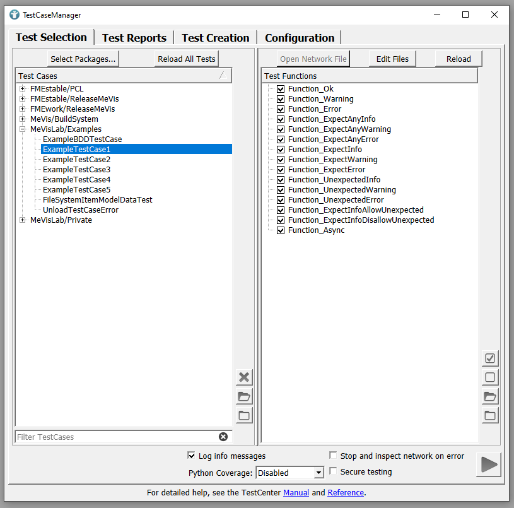This screenshot has width=514, height=508.
Task: Uncheck the Function_Async test function
Action: [281, 230]
